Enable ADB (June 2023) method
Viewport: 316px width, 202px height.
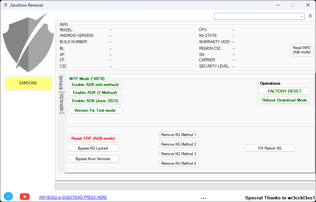point(95,101)
